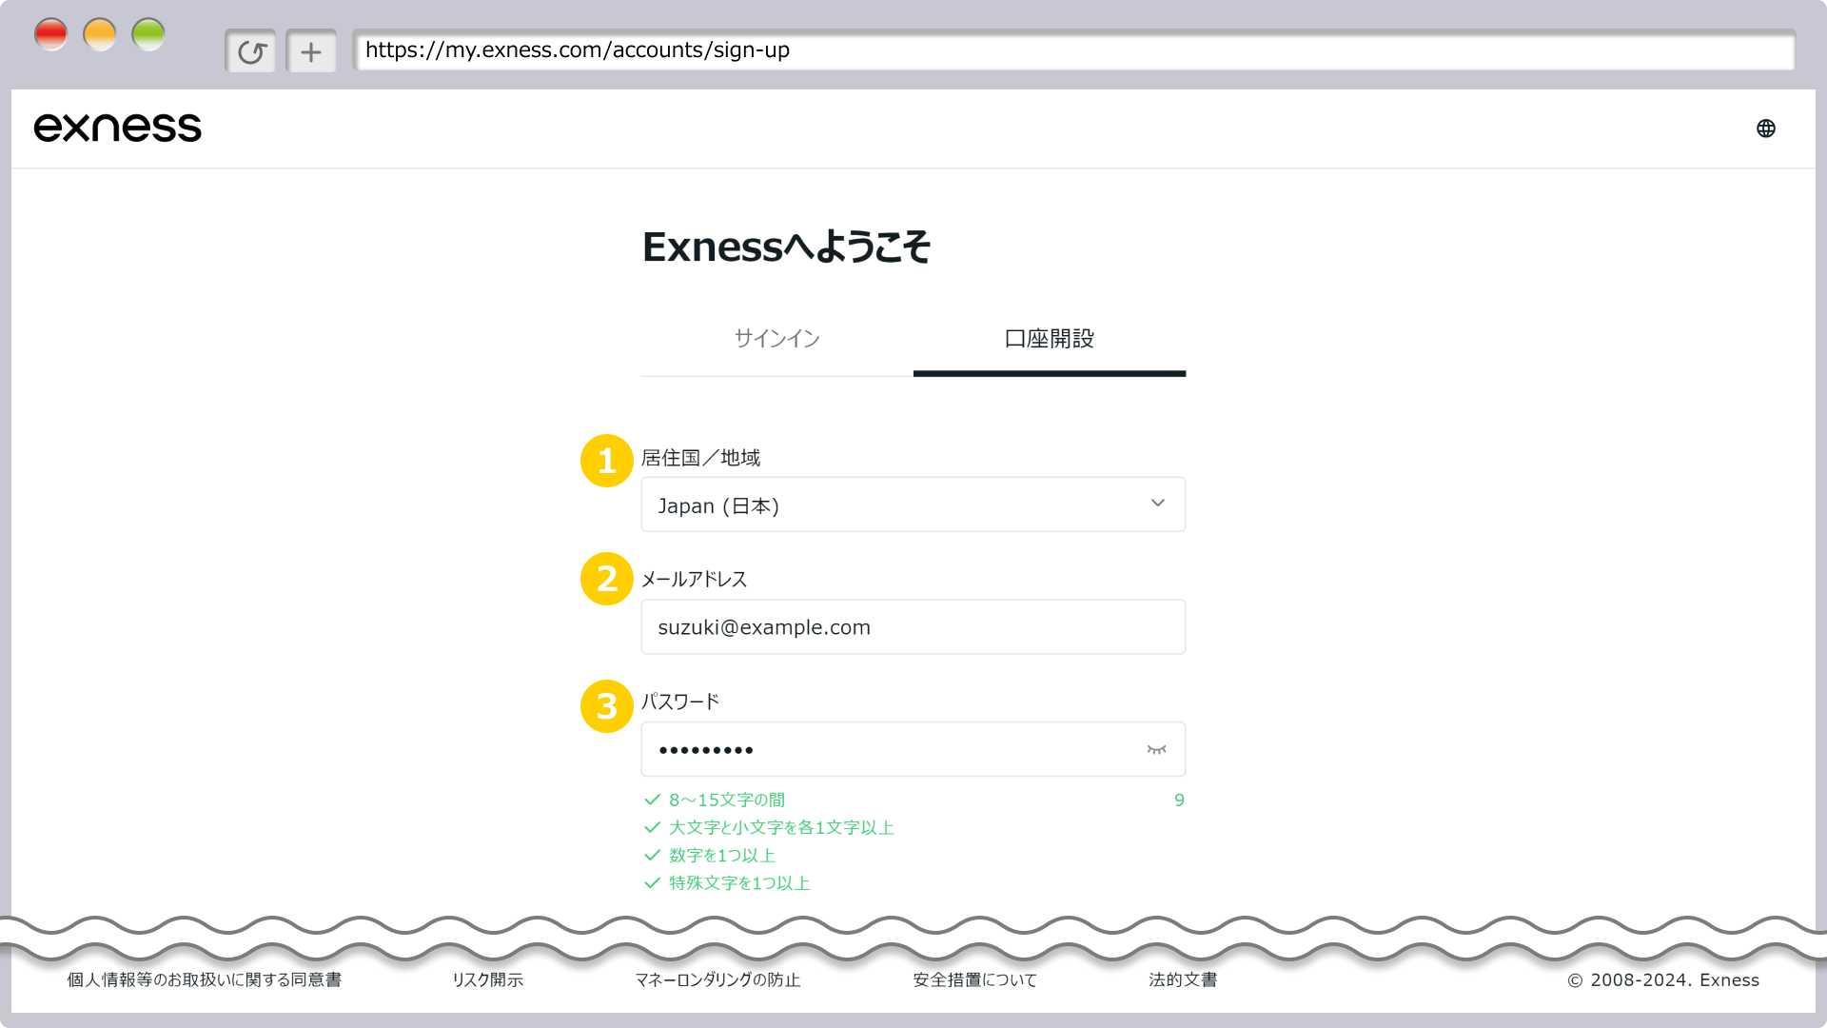Viewport: 1827px width, 1028px height.
Task: Click the yellow step 2 badge
Action: pyautogui.click(x=606, y=579)
